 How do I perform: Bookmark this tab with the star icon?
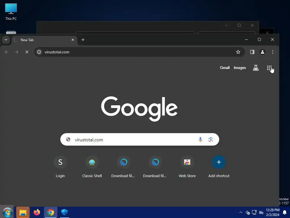[238, 52]
